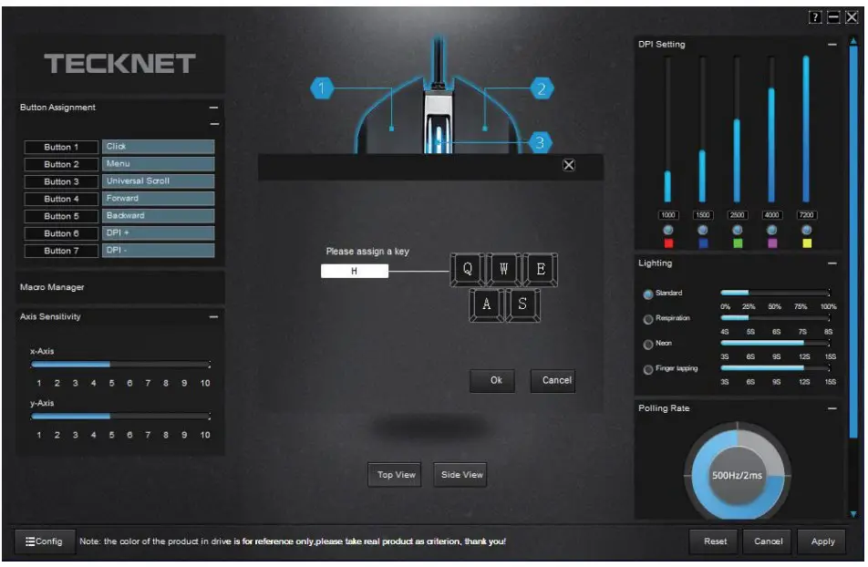The image size is (868, 567).
Task: Open Button 1 Click assignment dropdown
Action: 159,146
